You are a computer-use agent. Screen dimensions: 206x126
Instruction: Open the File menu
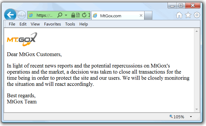12,24
